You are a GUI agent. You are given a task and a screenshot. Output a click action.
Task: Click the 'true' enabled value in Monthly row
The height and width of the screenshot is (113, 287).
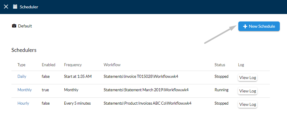(x=45, y=90)
